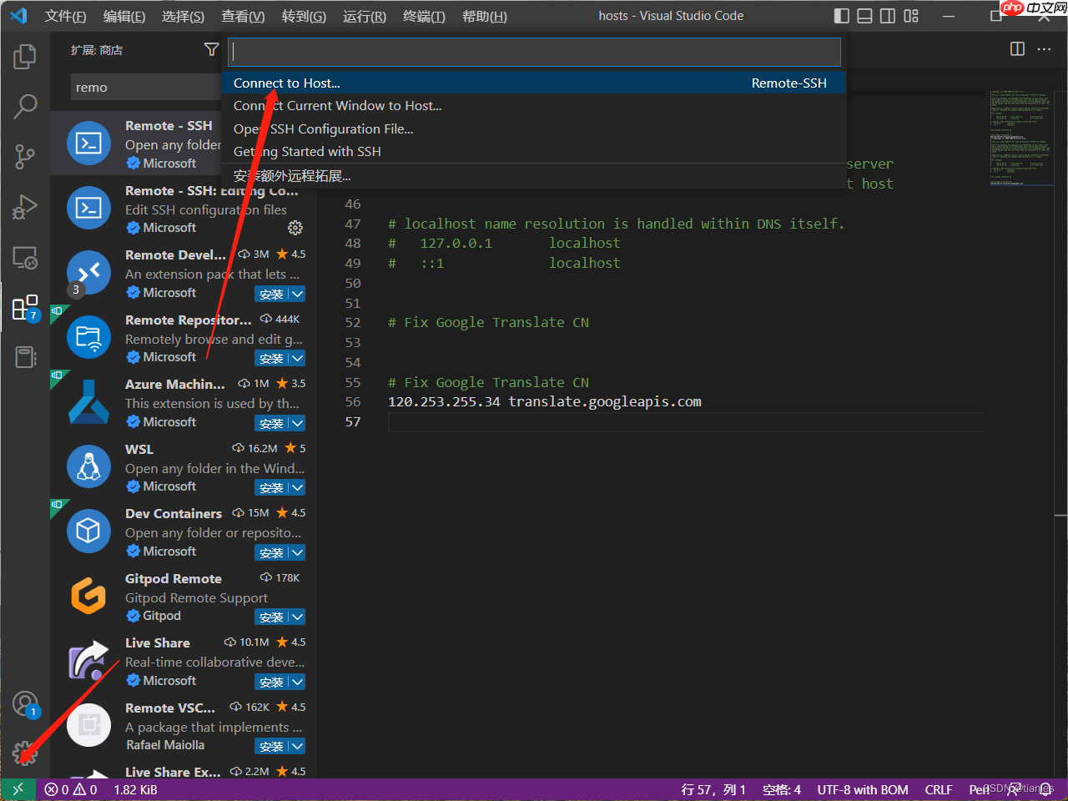Open the Search view icon

(x=25, y=106)
